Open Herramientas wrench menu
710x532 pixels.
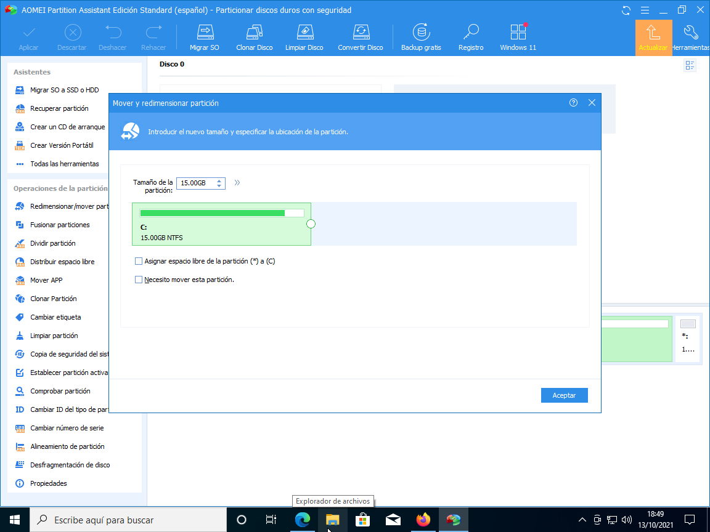pyautogui.click(x=691, y=38)
